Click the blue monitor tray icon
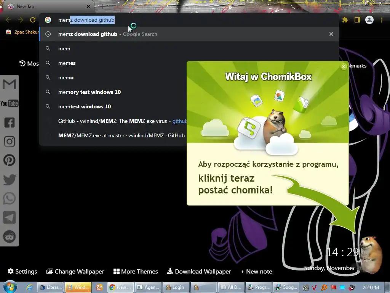Screen dimensions: 390x293 click(342, 288)
